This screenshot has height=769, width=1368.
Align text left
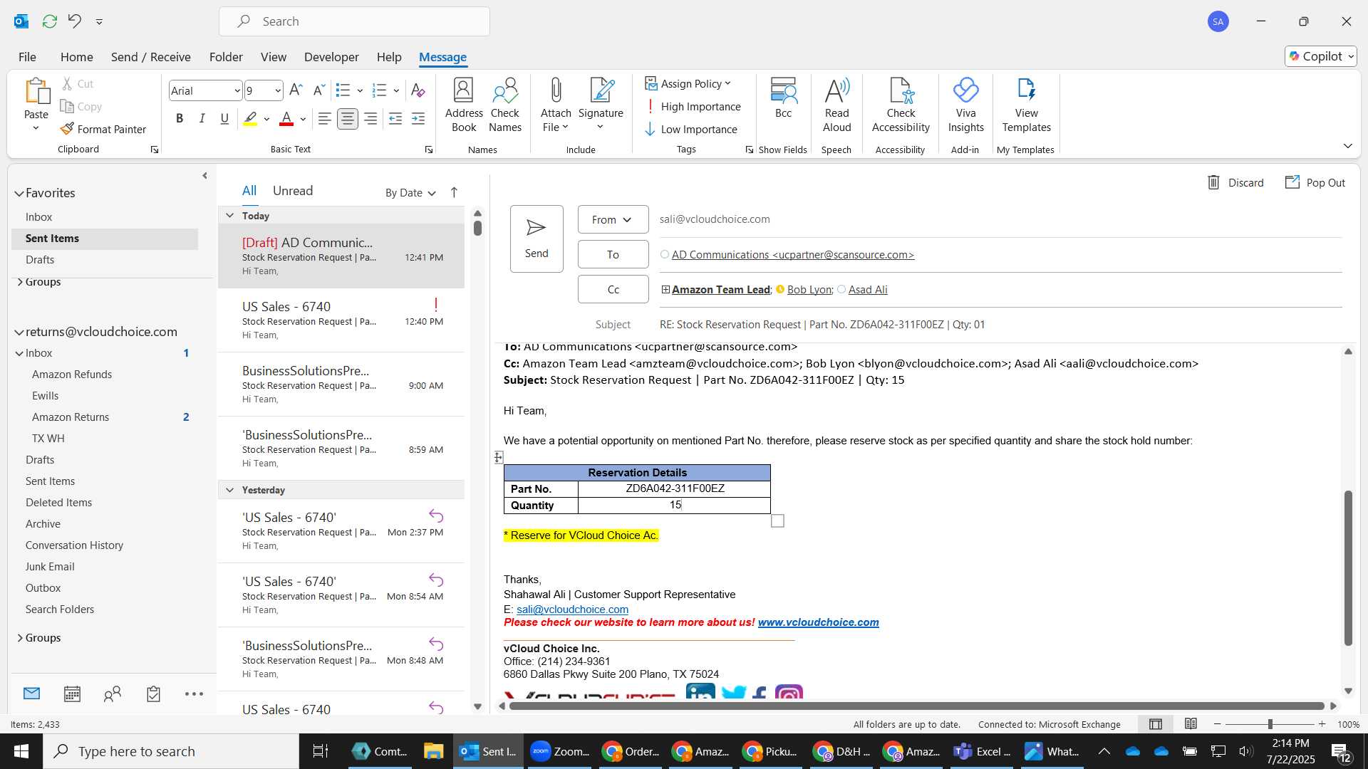[x=324, y=119]
